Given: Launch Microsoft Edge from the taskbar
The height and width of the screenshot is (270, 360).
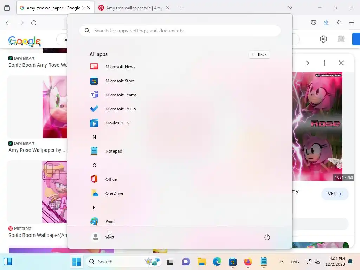Looking at the screenshot, I should tap(217, 262).
